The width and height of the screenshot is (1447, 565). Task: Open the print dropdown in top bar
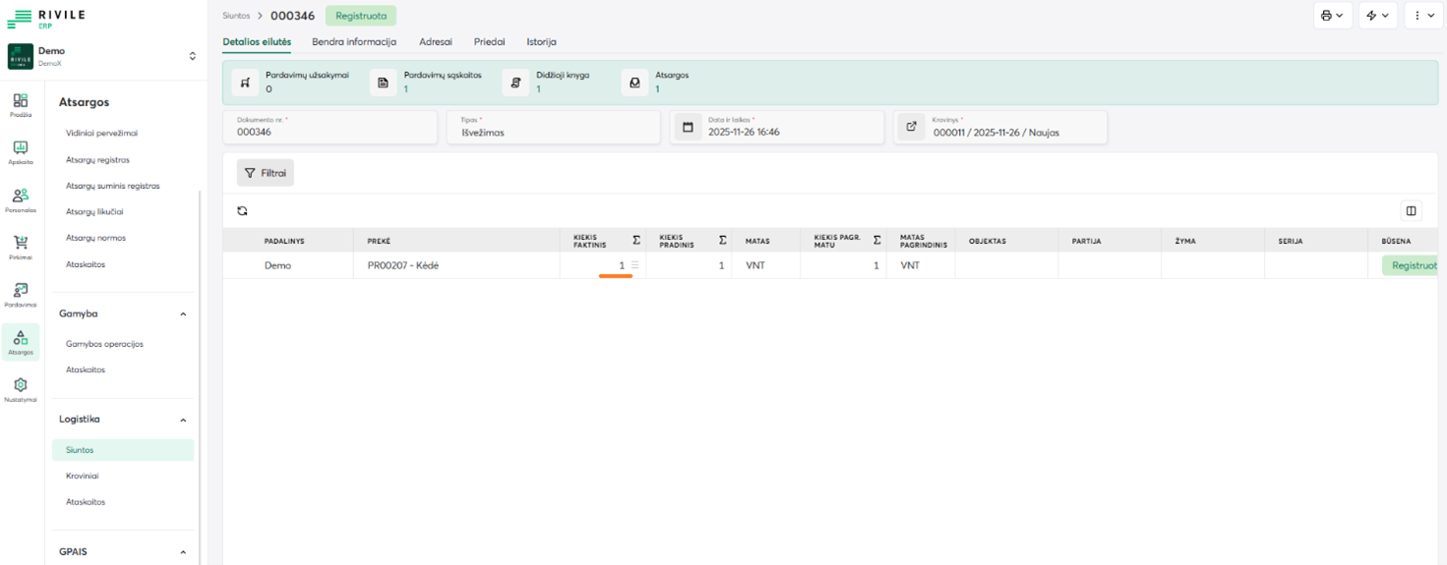point(1333,16)
